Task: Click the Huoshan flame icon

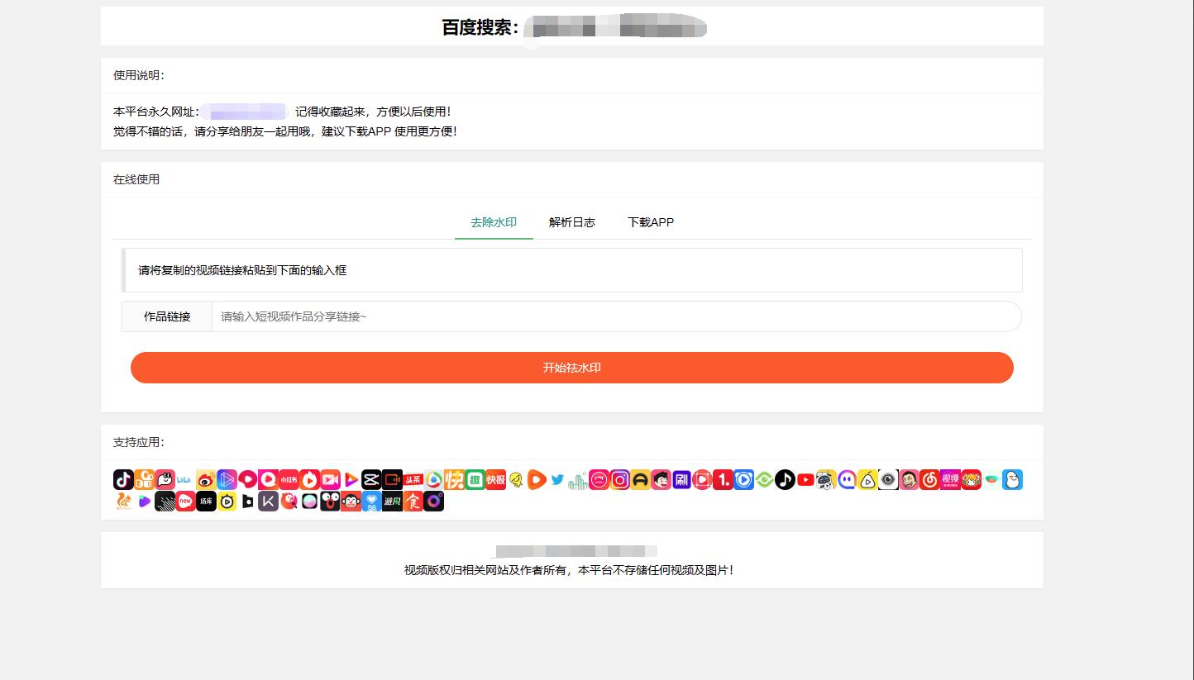Action: [309, 479]
